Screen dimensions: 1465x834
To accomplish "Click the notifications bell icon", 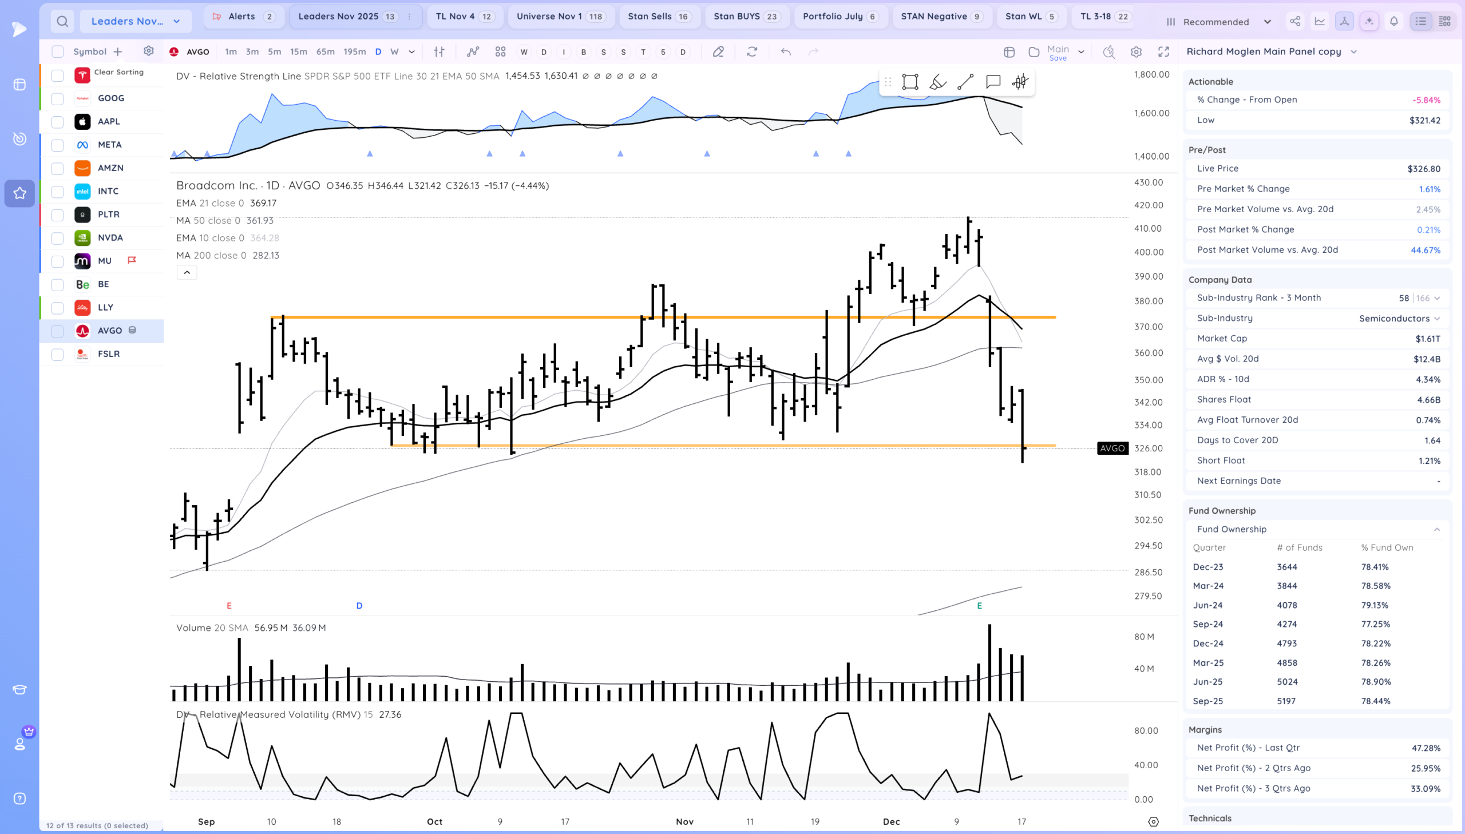I will pyautogui.click(x=1393, y=22).
